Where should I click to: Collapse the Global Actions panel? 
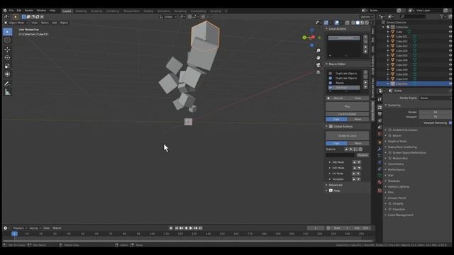click(x=326, y=126)
